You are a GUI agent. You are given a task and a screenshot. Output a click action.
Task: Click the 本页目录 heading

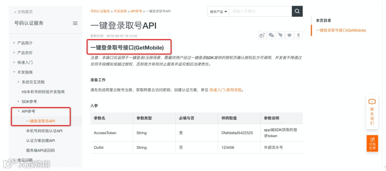coord(323,21)
